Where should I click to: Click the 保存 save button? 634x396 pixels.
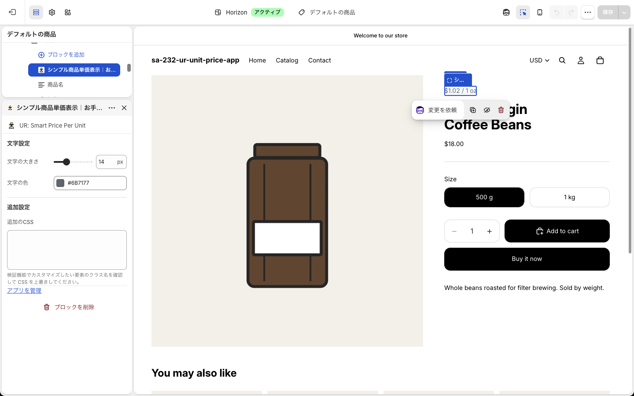click(608, 12)
